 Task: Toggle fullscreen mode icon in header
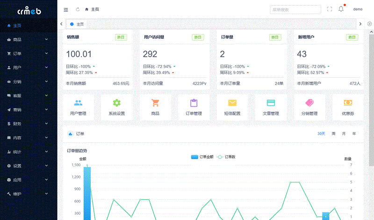point(330,9)
